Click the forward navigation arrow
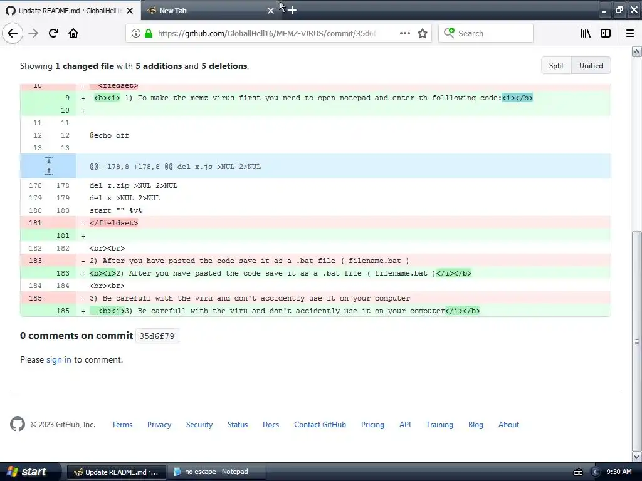642x481 pixels. pyautogui.click(x=33, y=33)
